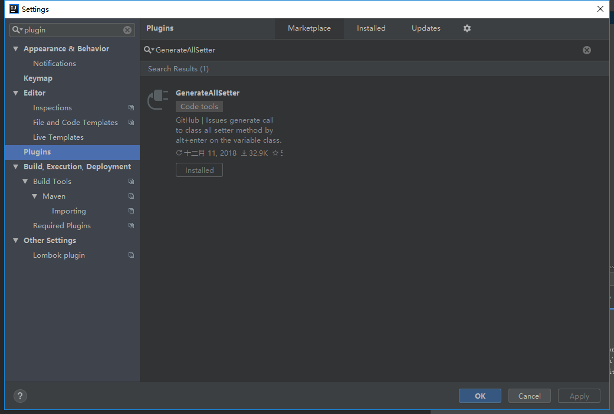Open the Updates tab
614x414 pixels.
click(x=426, y=28)
